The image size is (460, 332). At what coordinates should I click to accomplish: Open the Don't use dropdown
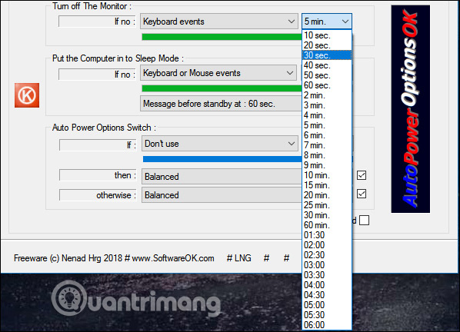[x=220, y=144]
